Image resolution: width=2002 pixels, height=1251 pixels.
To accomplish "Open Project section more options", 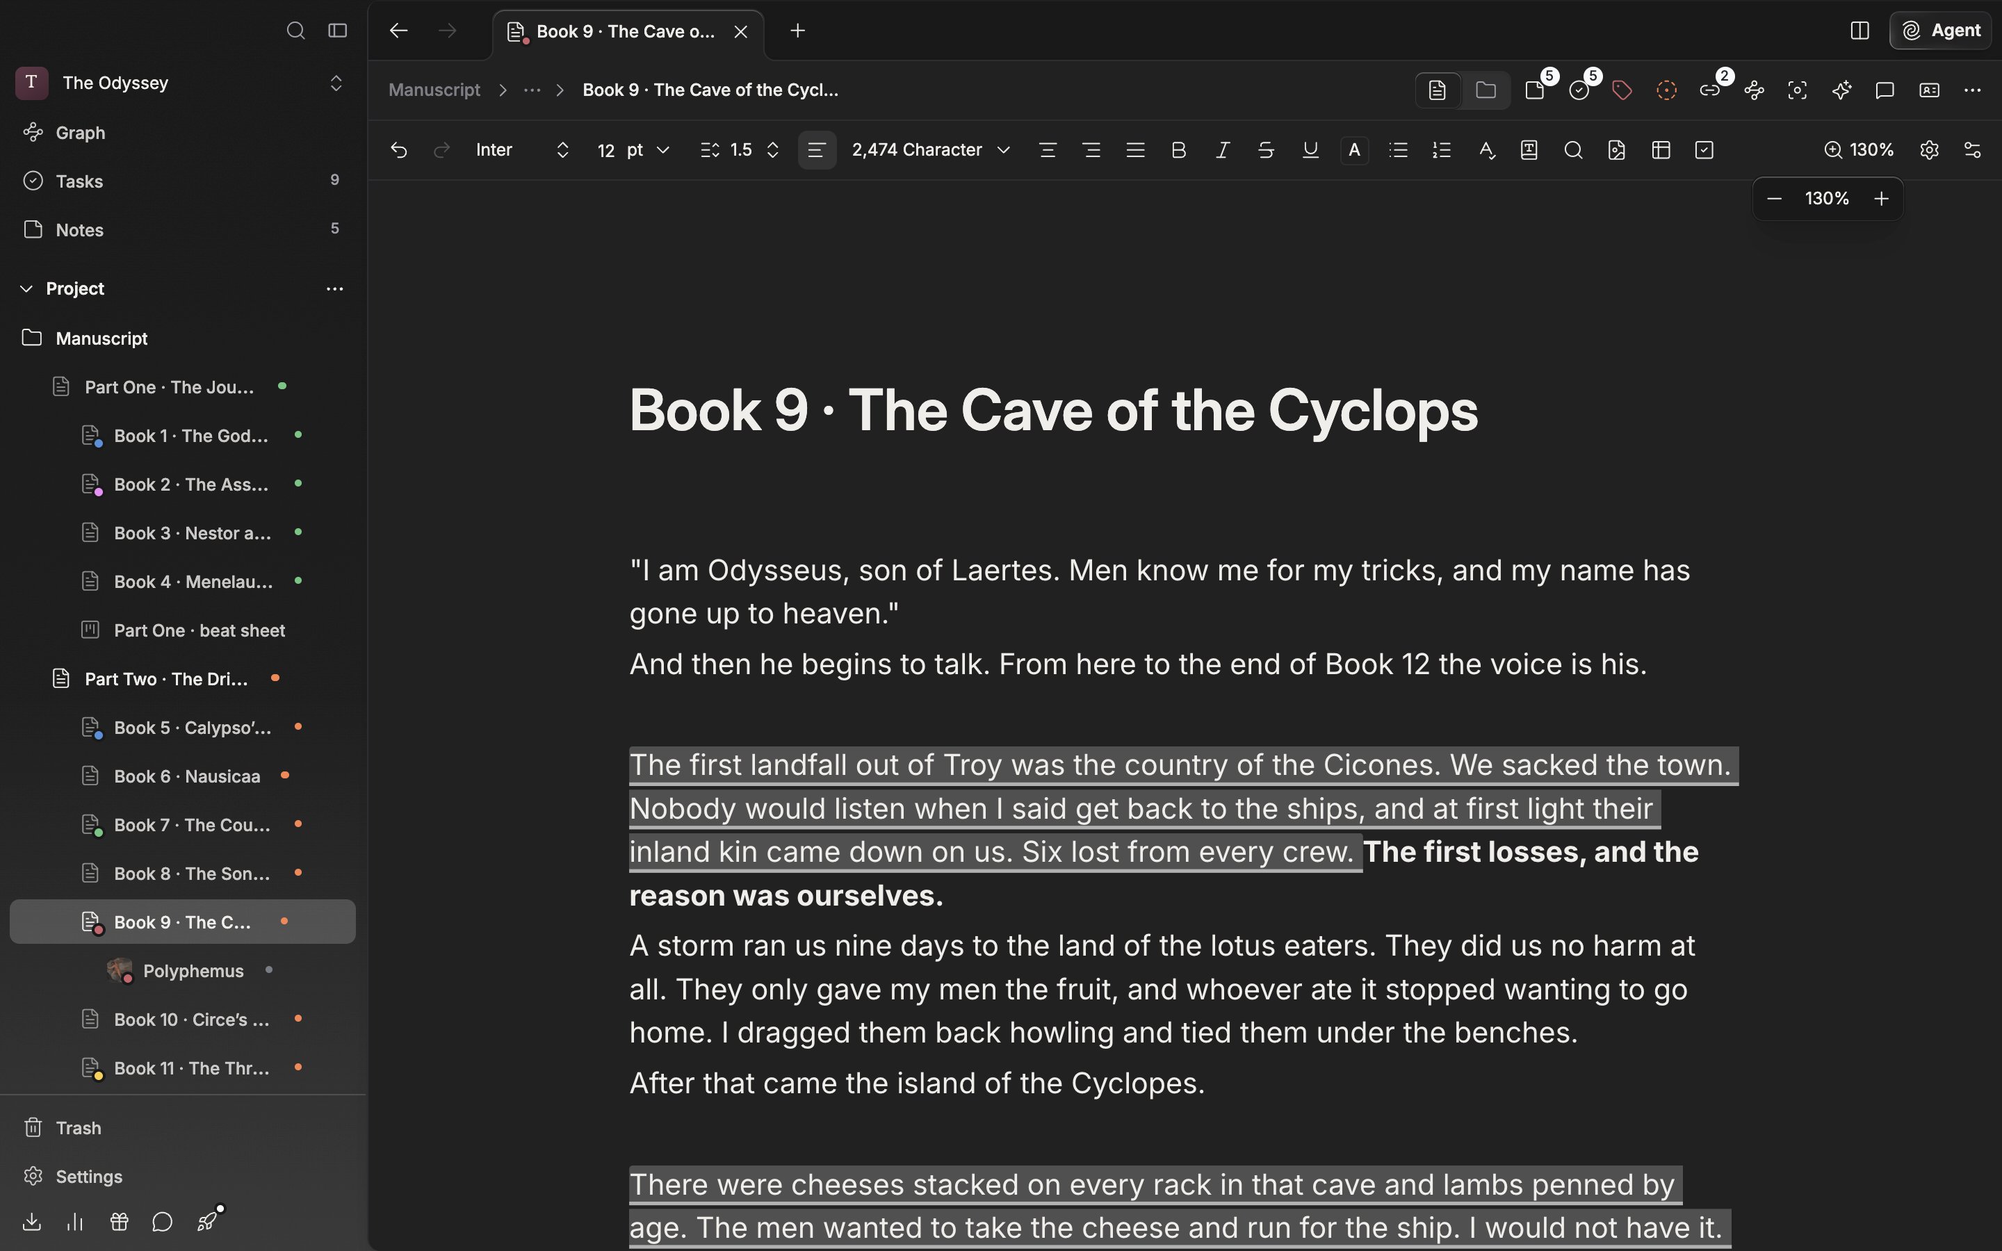I will 335,288.
